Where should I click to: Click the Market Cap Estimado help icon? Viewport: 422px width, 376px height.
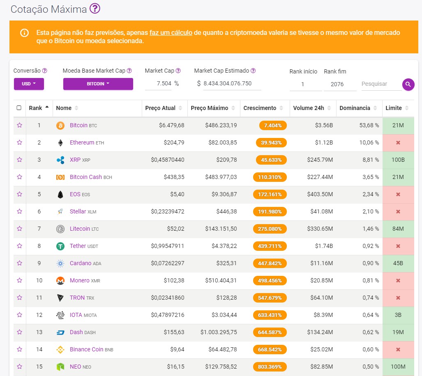point(253,71)
